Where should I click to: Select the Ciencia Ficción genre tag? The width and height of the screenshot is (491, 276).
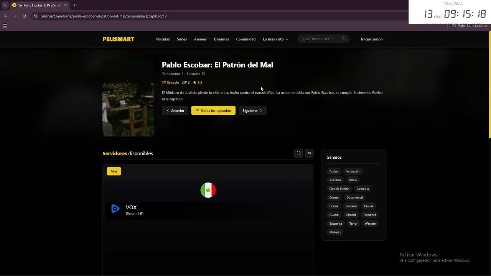point(339,189)
